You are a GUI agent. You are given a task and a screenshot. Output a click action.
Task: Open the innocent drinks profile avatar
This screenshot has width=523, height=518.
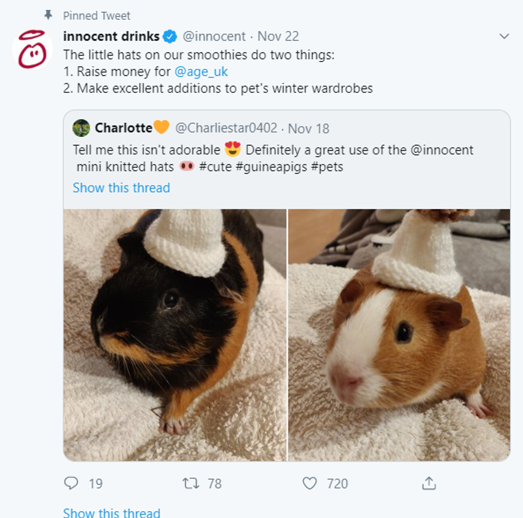pyautogui.click(x=33, y=48)
